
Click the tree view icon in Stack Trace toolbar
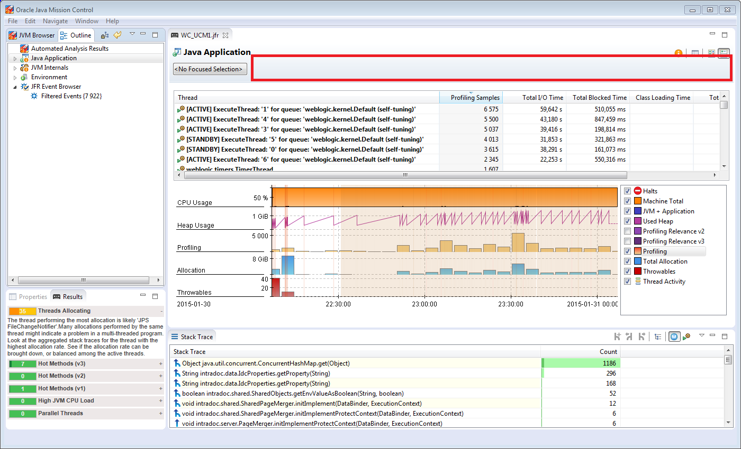click(x=658, y=336)
